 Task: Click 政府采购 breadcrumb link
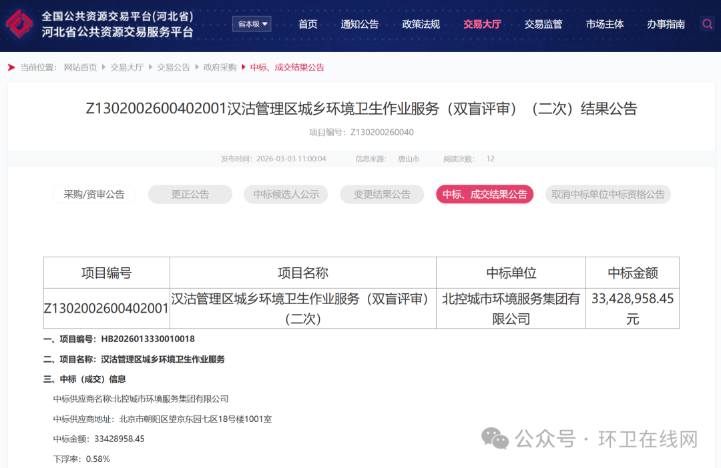pyautogui.click(x=220, y=67)
